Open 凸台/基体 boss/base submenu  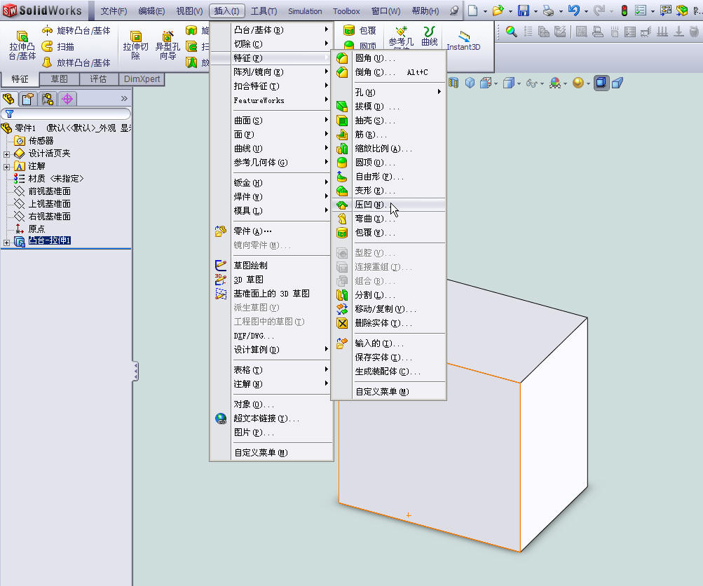[x=272, y=30]
